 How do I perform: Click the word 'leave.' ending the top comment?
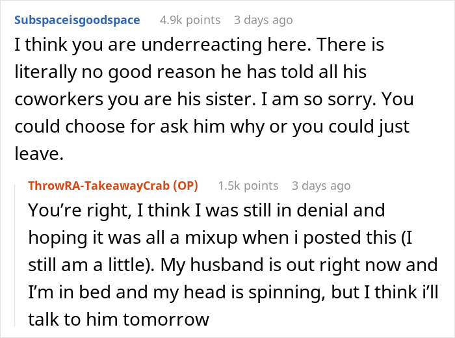[x=39, y=154]
